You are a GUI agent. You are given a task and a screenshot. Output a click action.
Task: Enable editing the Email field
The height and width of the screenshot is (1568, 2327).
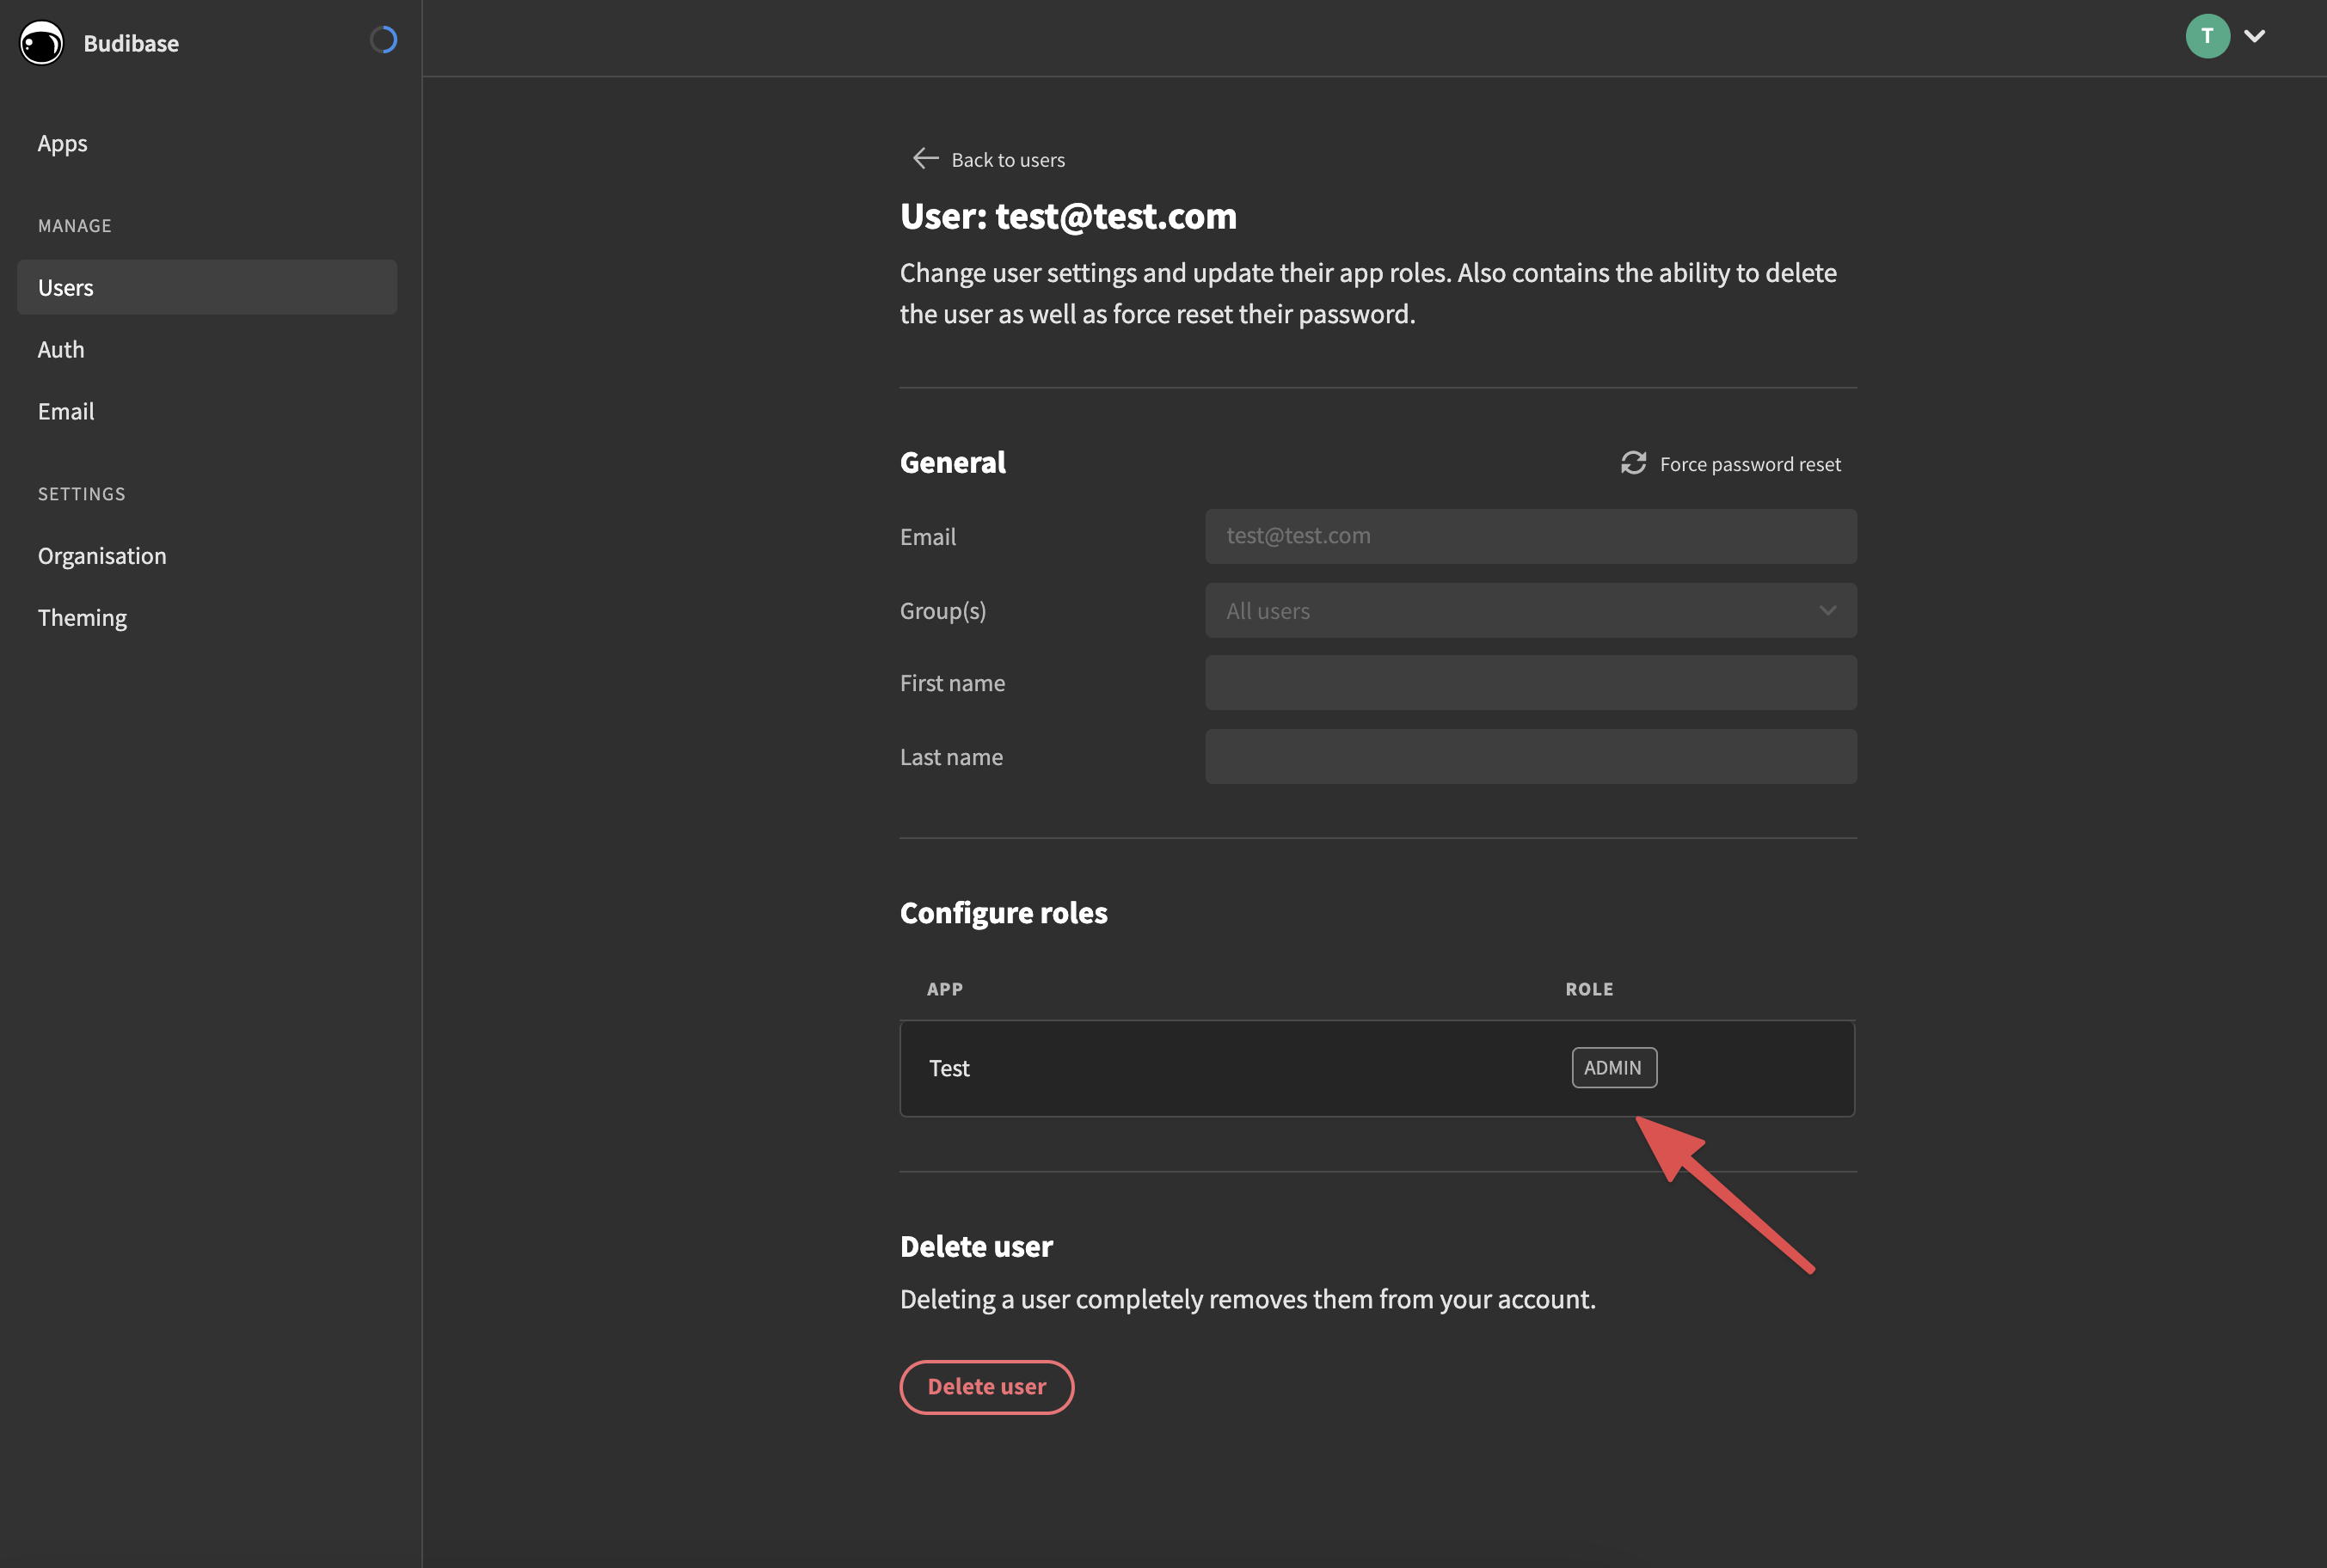(1530, 536)
